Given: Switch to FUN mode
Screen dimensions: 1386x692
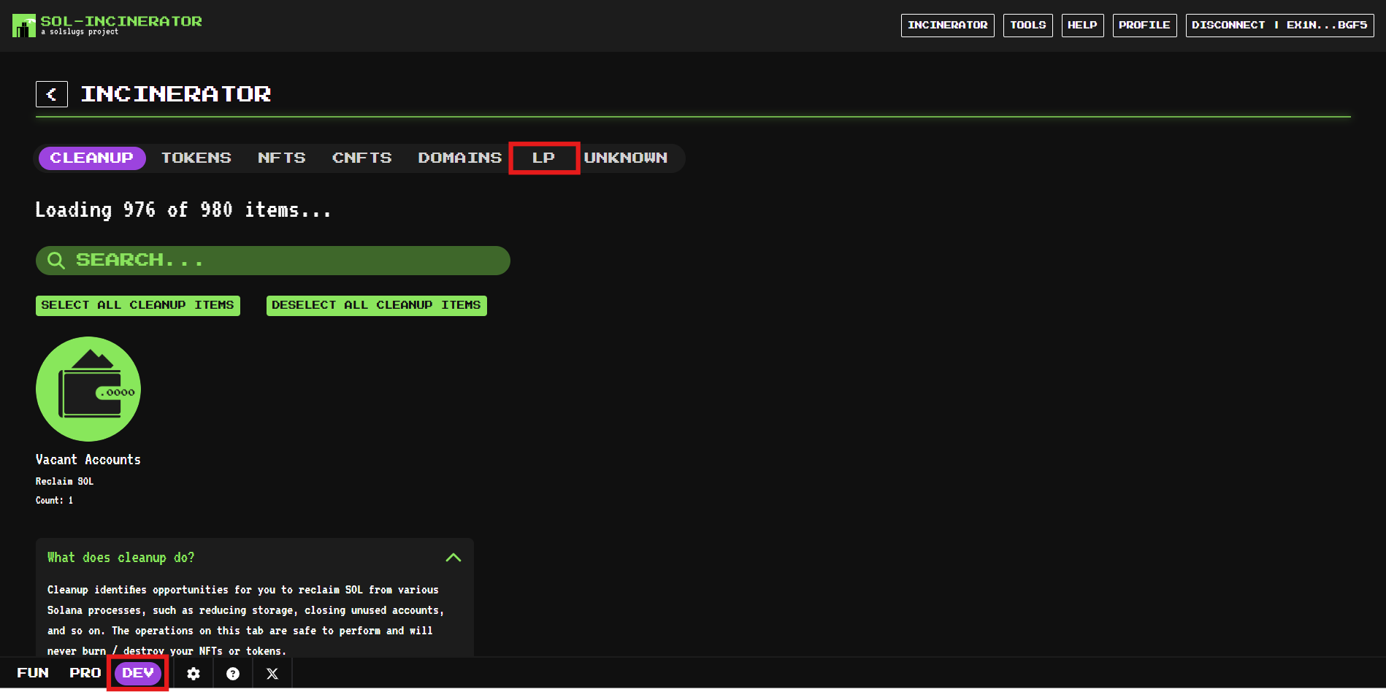Looking at the screenshot, I should click(x=33, y=673).
